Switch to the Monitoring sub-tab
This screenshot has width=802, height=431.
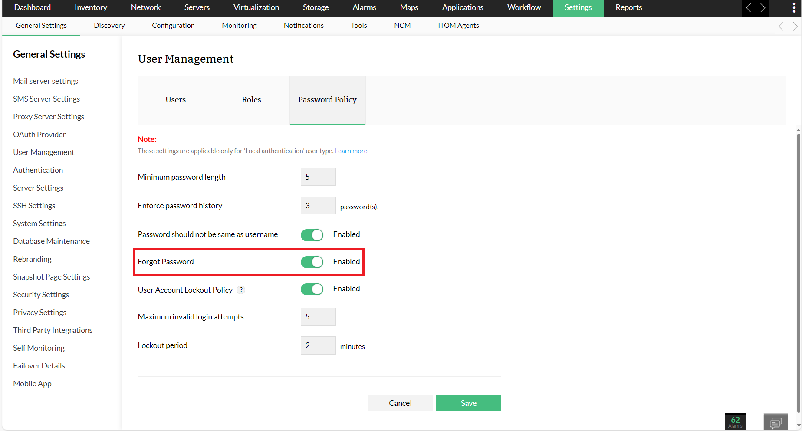(239, 26)
